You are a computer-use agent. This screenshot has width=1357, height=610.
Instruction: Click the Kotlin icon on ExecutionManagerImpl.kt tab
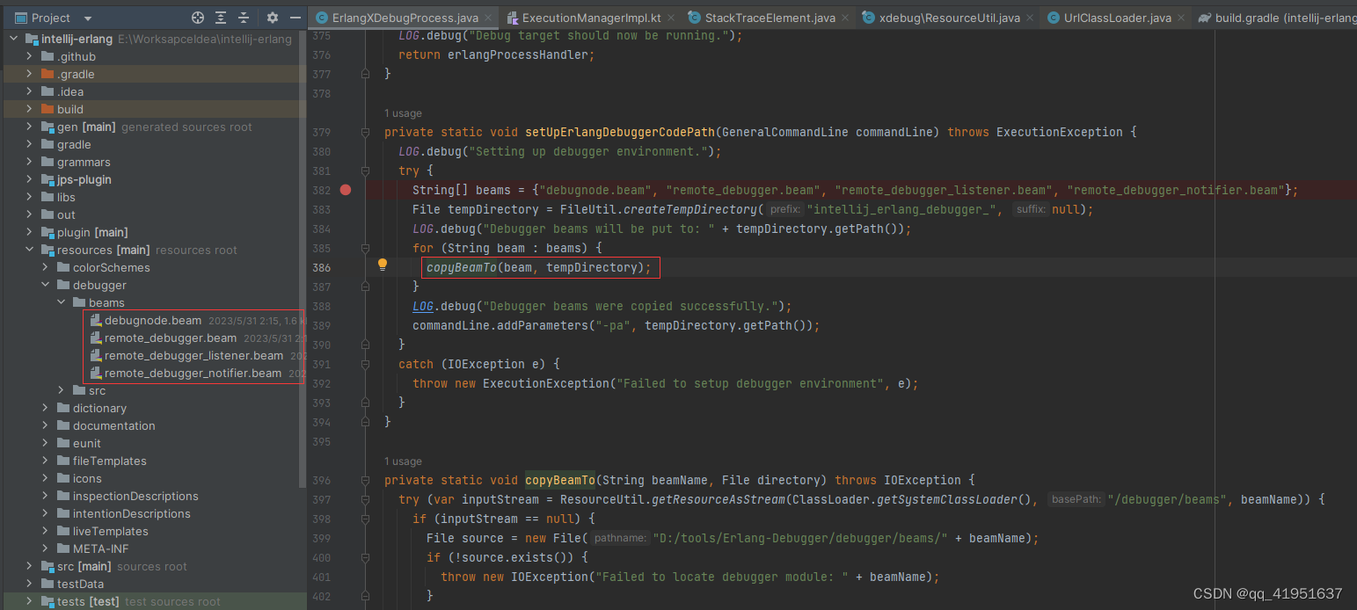tap(513, 16)
